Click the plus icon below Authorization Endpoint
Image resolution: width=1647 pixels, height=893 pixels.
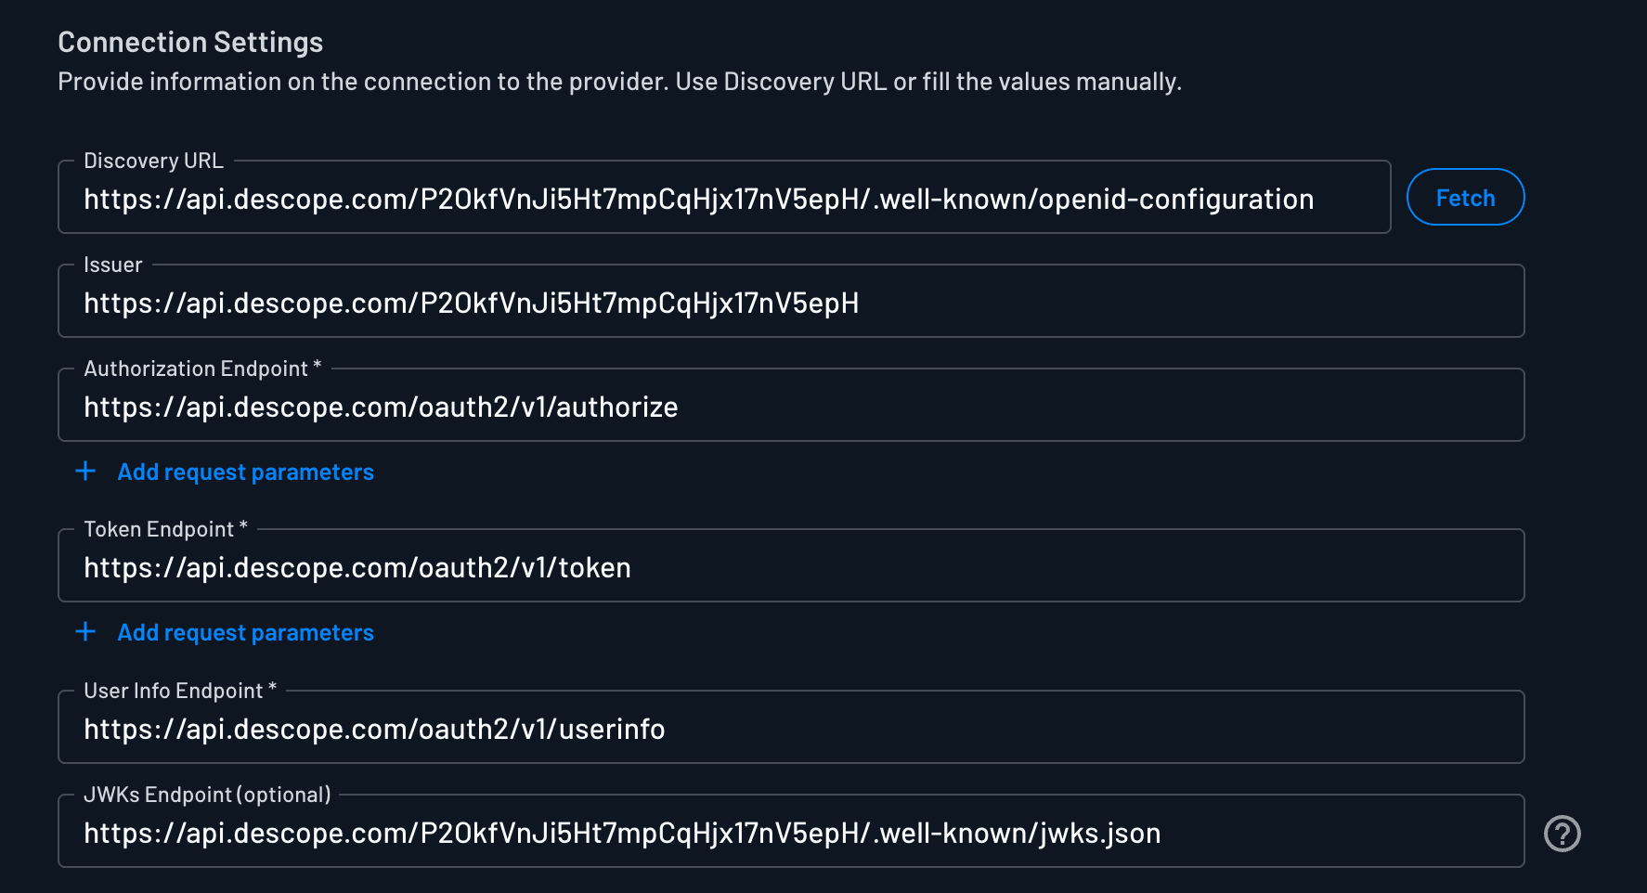coord(84,471)
